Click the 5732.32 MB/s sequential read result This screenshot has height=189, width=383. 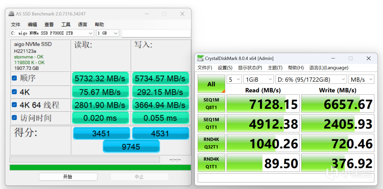[x=100, y=78]
